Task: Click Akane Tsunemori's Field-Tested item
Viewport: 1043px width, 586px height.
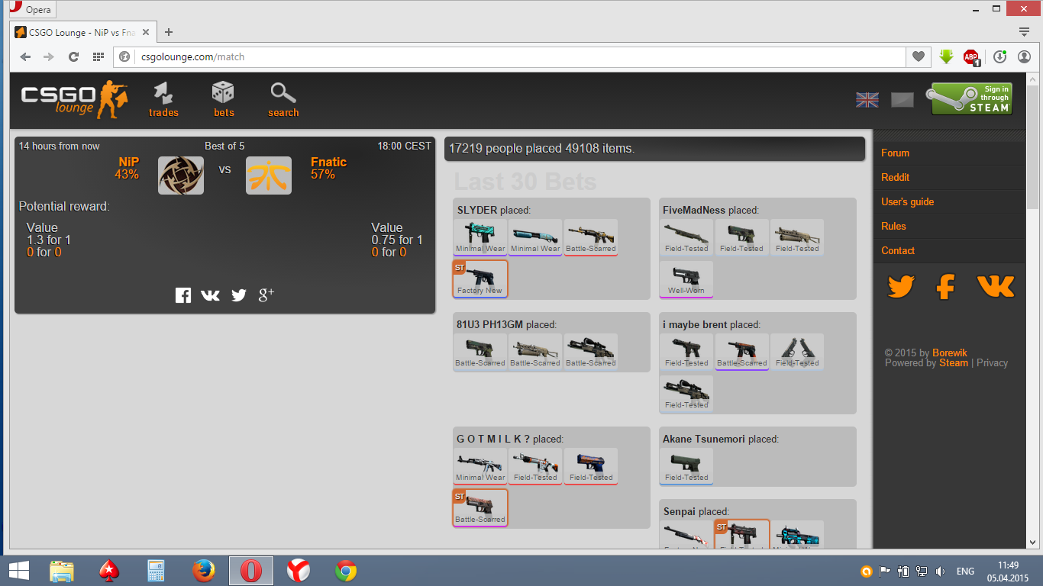Action: (x=686, y=465)
